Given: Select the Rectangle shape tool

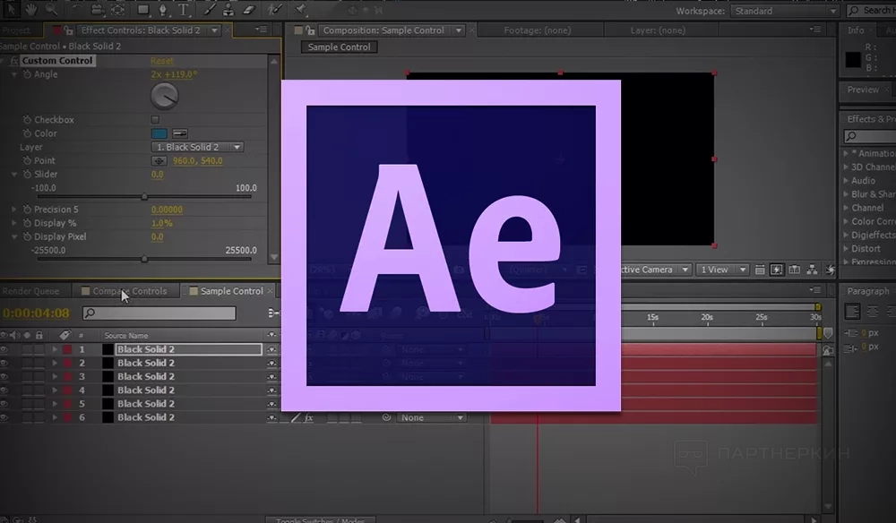Looking at the screenshot, I should 142,11.
